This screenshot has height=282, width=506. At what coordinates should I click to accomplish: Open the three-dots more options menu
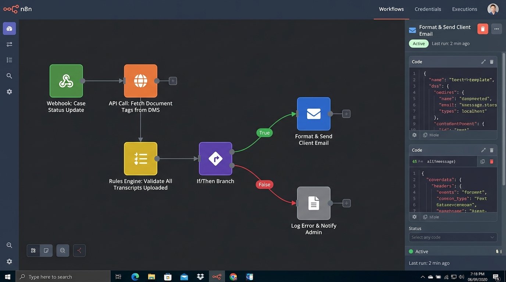[496, 29]
